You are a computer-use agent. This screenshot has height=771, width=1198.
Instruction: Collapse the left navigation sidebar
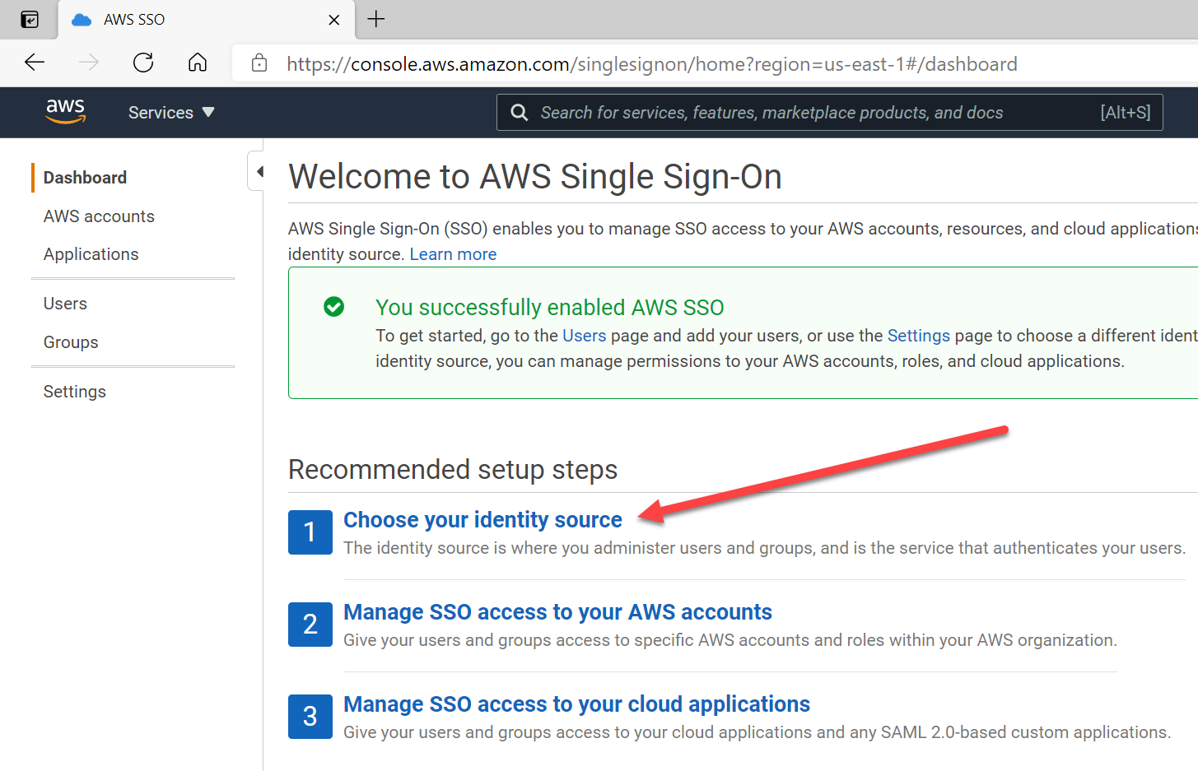coord(258,172)
